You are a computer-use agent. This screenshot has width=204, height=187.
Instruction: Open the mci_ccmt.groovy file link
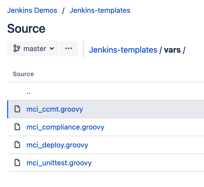click(55, 109)
